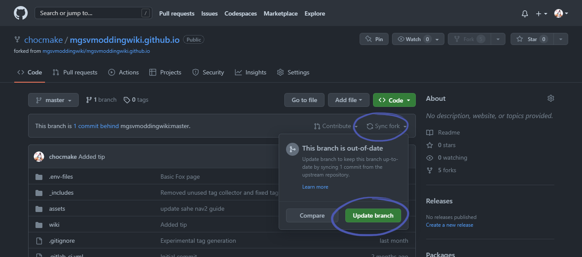
Task: Open the Readme link in About
Action: pos(444,132)
